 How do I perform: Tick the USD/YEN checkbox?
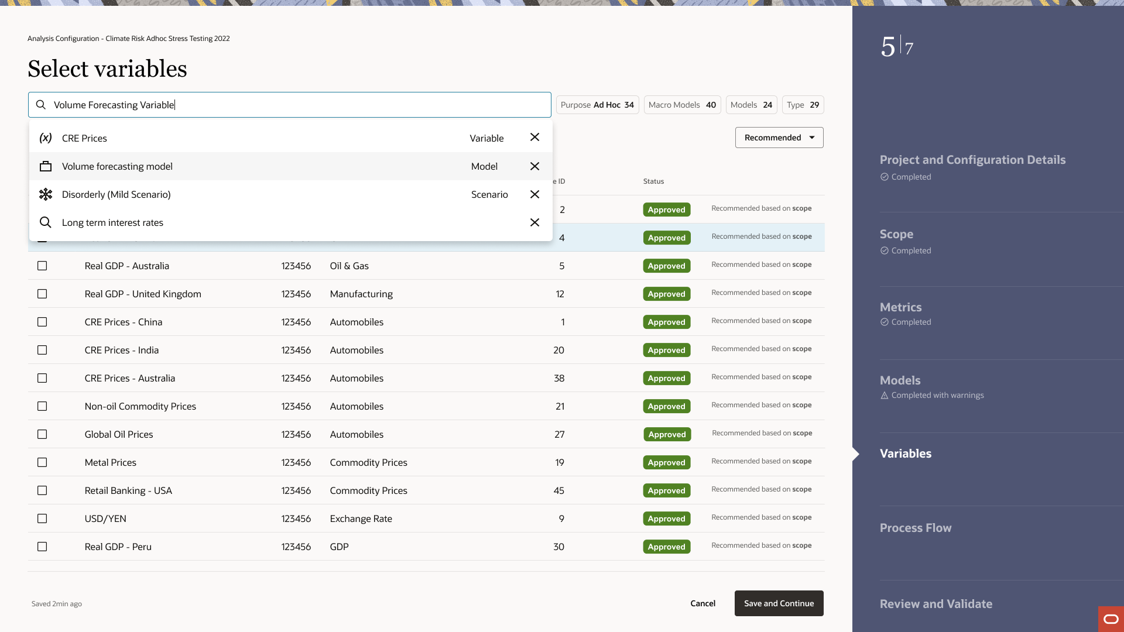coord(42,518)
